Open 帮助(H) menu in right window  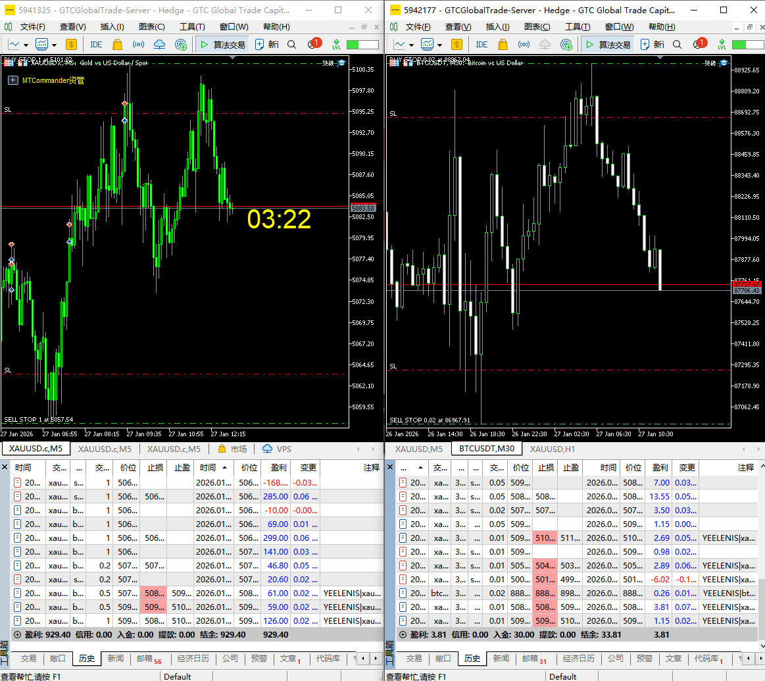click(x=662, y=27)
